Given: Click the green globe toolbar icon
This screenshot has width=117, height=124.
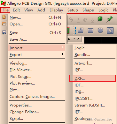Looking at the screenshot, I should [x=100, y=19].
